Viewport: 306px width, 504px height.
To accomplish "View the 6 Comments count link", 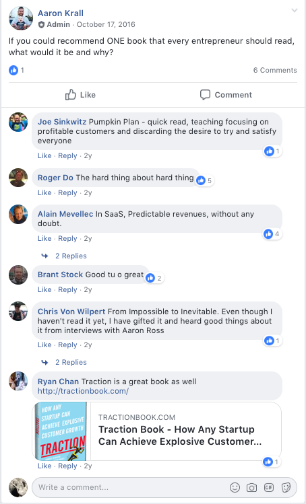I will [x=275, y=71].
